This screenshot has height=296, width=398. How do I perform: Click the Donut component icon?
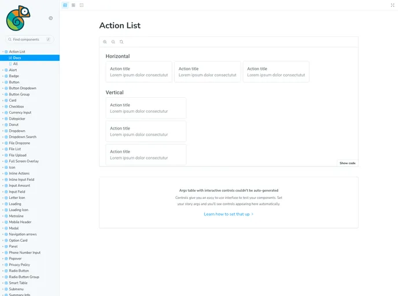pyautogui.click(x=6, y=125)
